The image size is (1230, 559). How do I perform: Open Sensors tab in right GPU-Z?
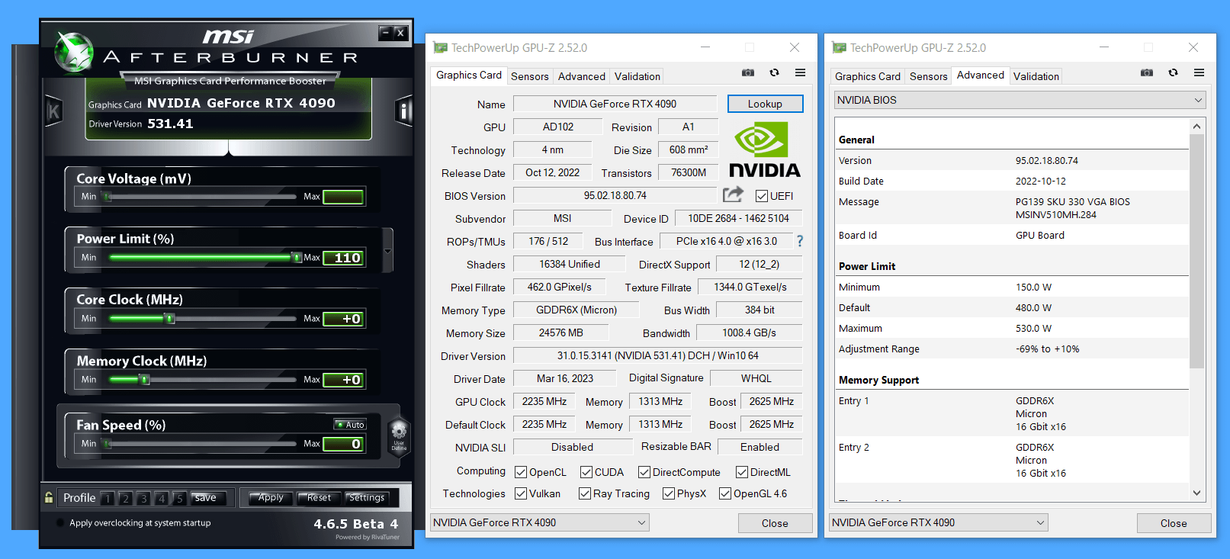929,76
